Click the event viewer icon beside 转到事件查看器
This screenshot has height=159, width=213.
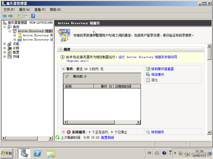point(148,69)
